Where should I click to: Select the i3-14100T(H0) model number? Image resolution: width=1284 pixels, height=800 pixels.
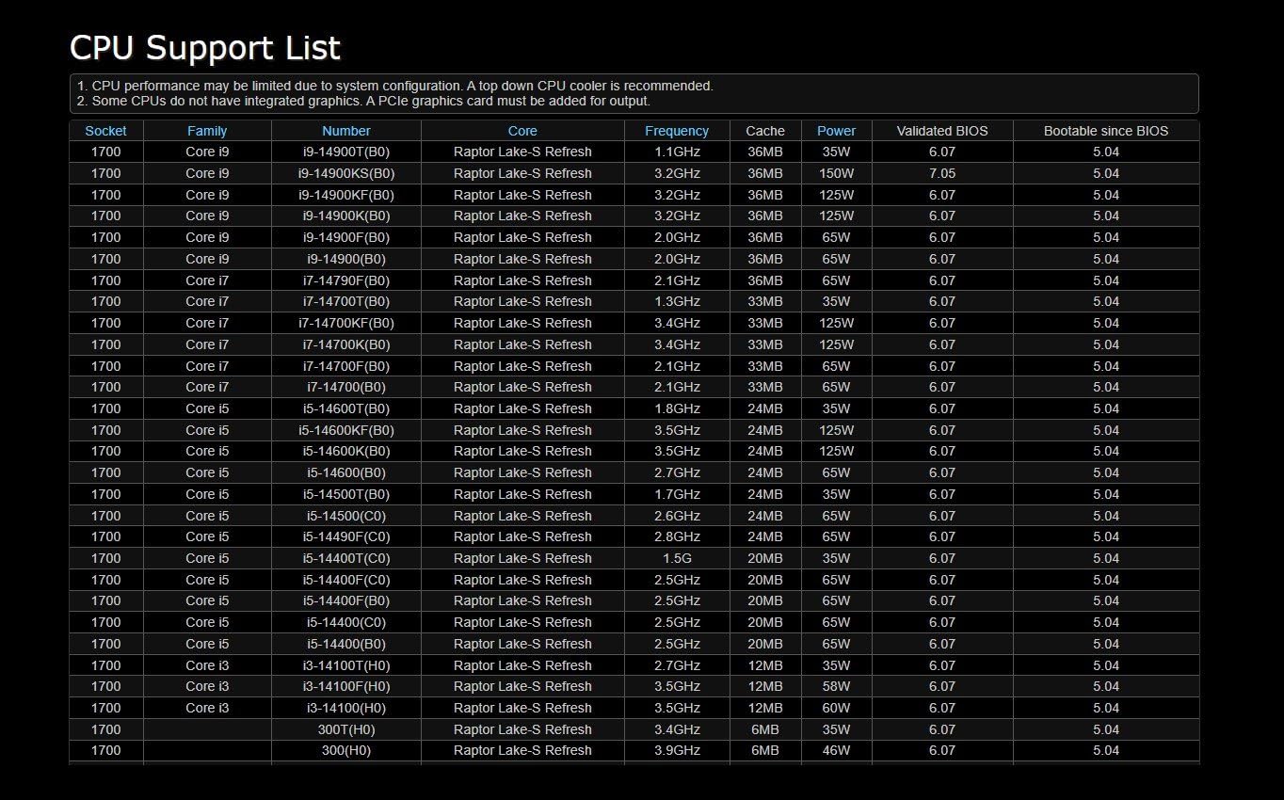click(x=346, y=665)
